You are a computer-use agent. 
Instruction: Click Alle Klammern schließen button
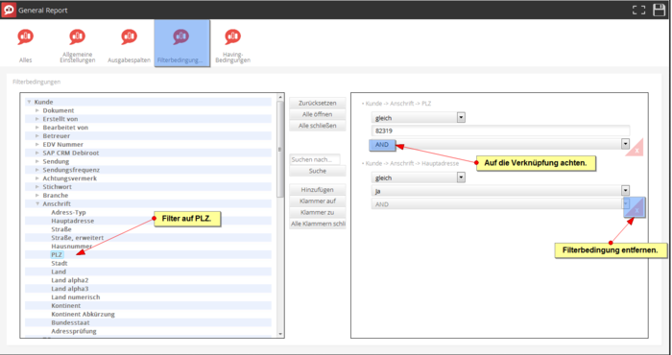tap(317, 224)
